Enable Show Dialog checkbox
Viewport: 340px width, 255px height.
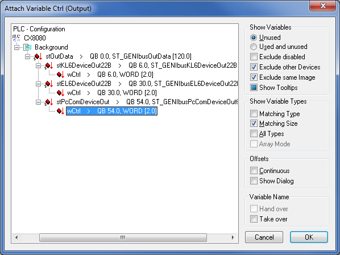pyautogui.click(x=254, y=181)
